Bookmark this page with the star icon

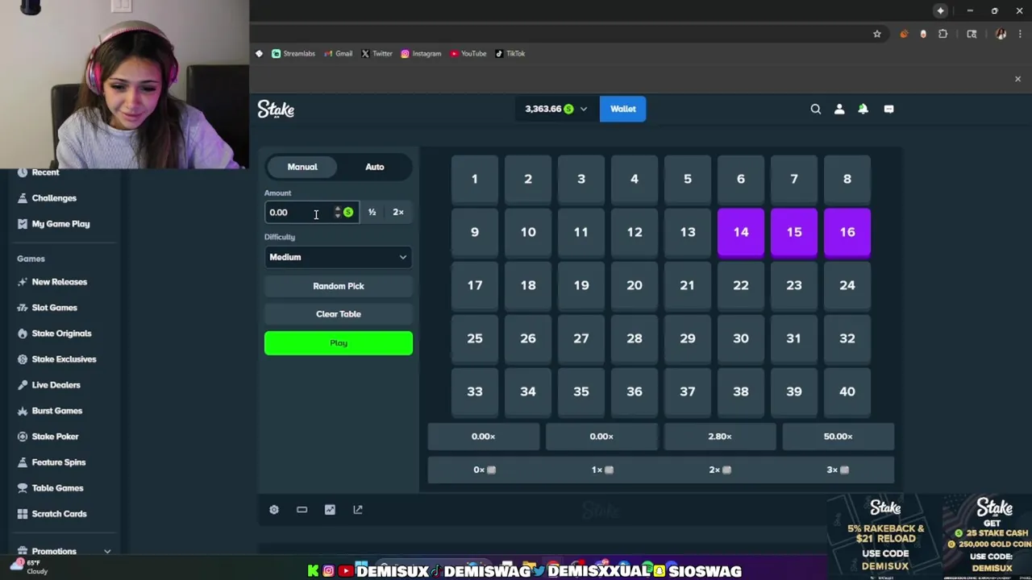coord(876,34)
